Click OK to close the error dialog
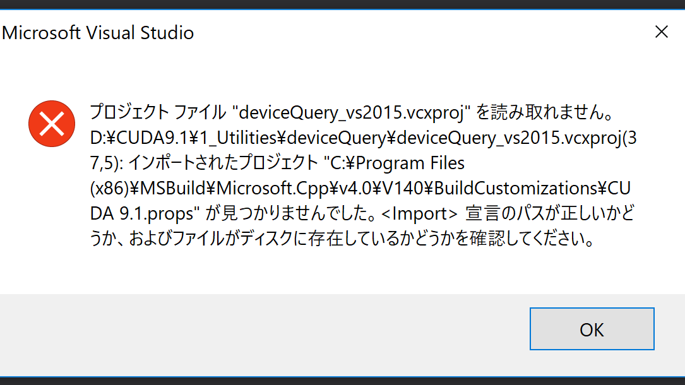 (x=591, y=329)
